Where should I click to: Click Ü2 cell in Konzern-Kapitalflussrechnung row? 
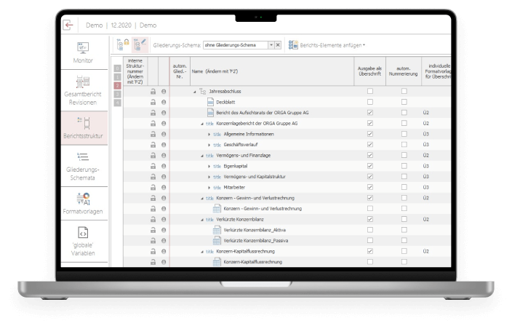pos(425,251)
